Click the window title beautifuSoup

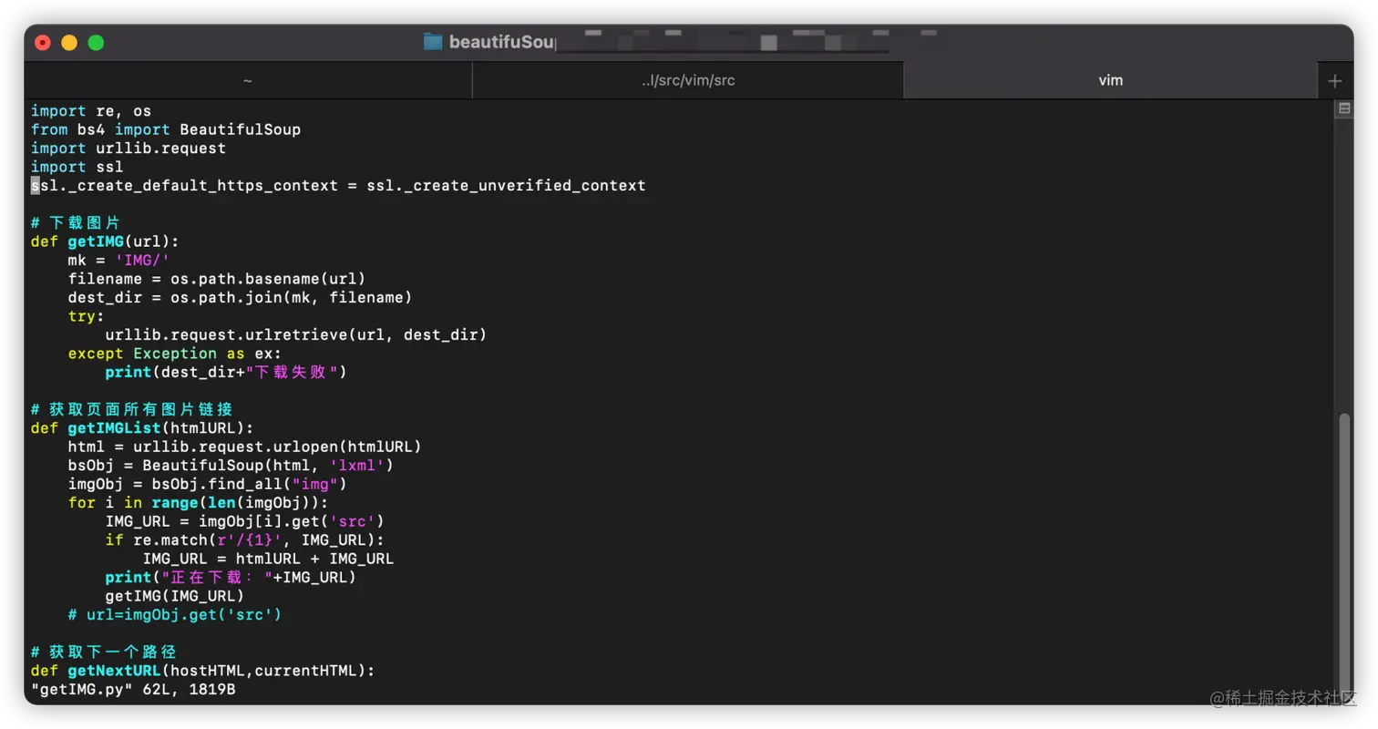click(x=502, y=42)
